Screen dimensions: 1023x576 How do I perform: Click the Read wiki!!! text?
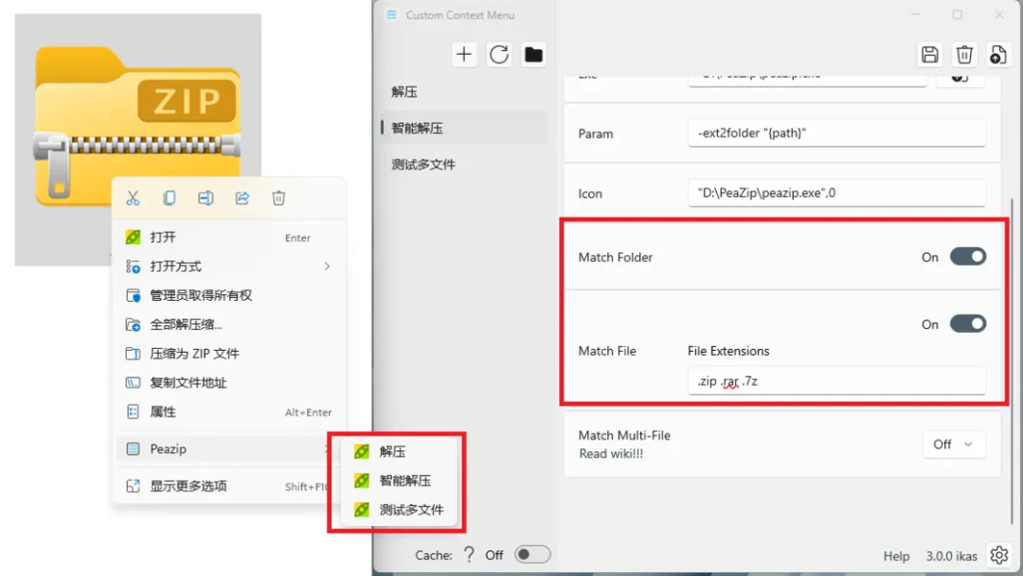pos(611,453)
